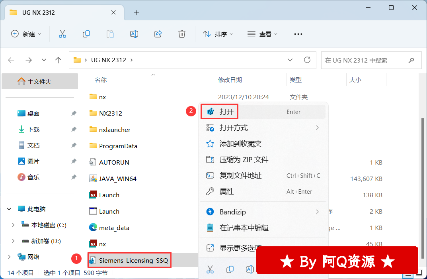427x279 pixels.
Task: Click the Share icon in toolbar
Action: point(158,34)
